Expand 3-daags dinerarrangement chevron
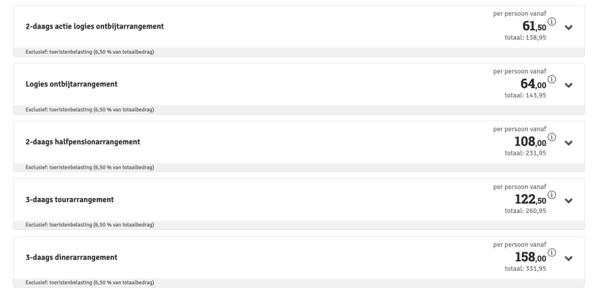 568,258
